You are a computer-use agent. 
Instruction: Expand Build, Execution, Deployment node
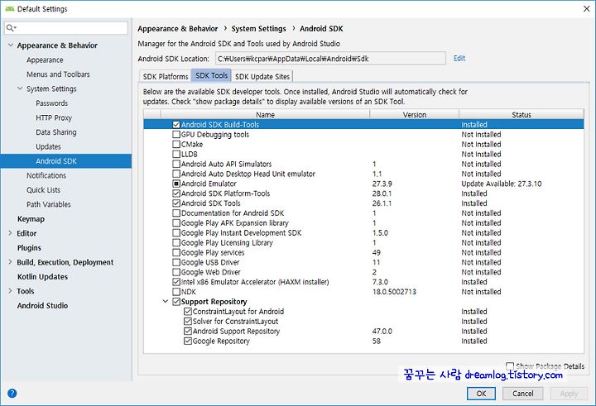(10, 262)
